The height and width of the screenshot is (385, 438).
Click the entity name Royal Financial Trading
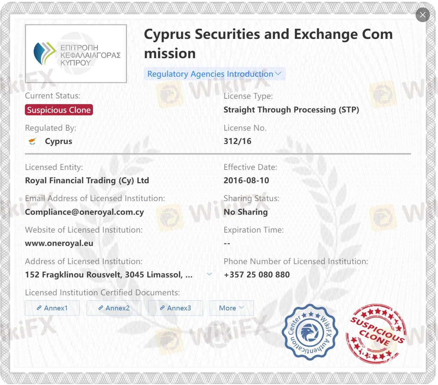pos(87,180)
